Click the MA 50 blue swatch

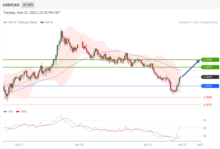(42, 23)
